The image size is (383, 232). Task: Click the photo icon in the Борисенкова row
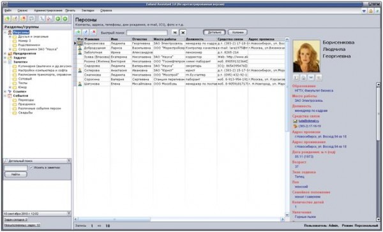click(x=80, y=43)
